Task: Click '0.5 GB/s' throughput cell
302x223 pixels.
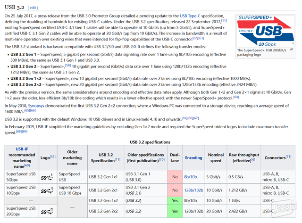Action: (x=244, y=177)
